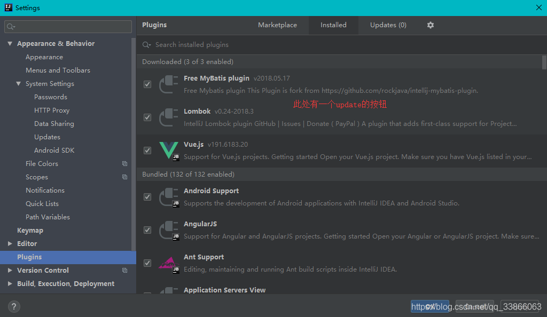Screen dimensions: 547x317
Task: Click the File Colors project-level copy icon
Action: click(x=124, y=164)
